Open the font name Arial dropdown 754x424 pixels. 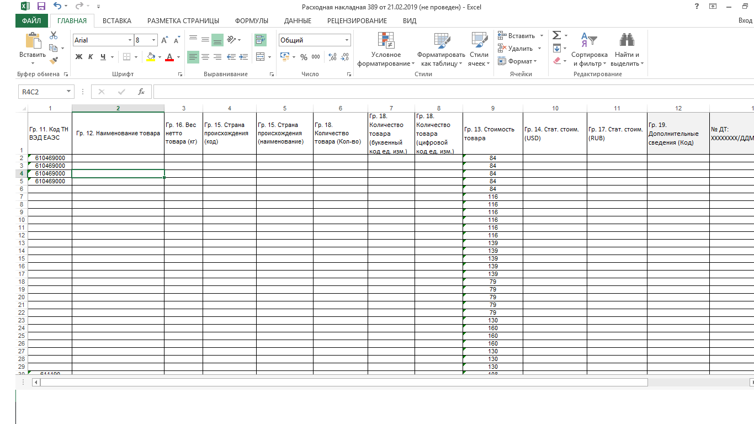(130, 40)
